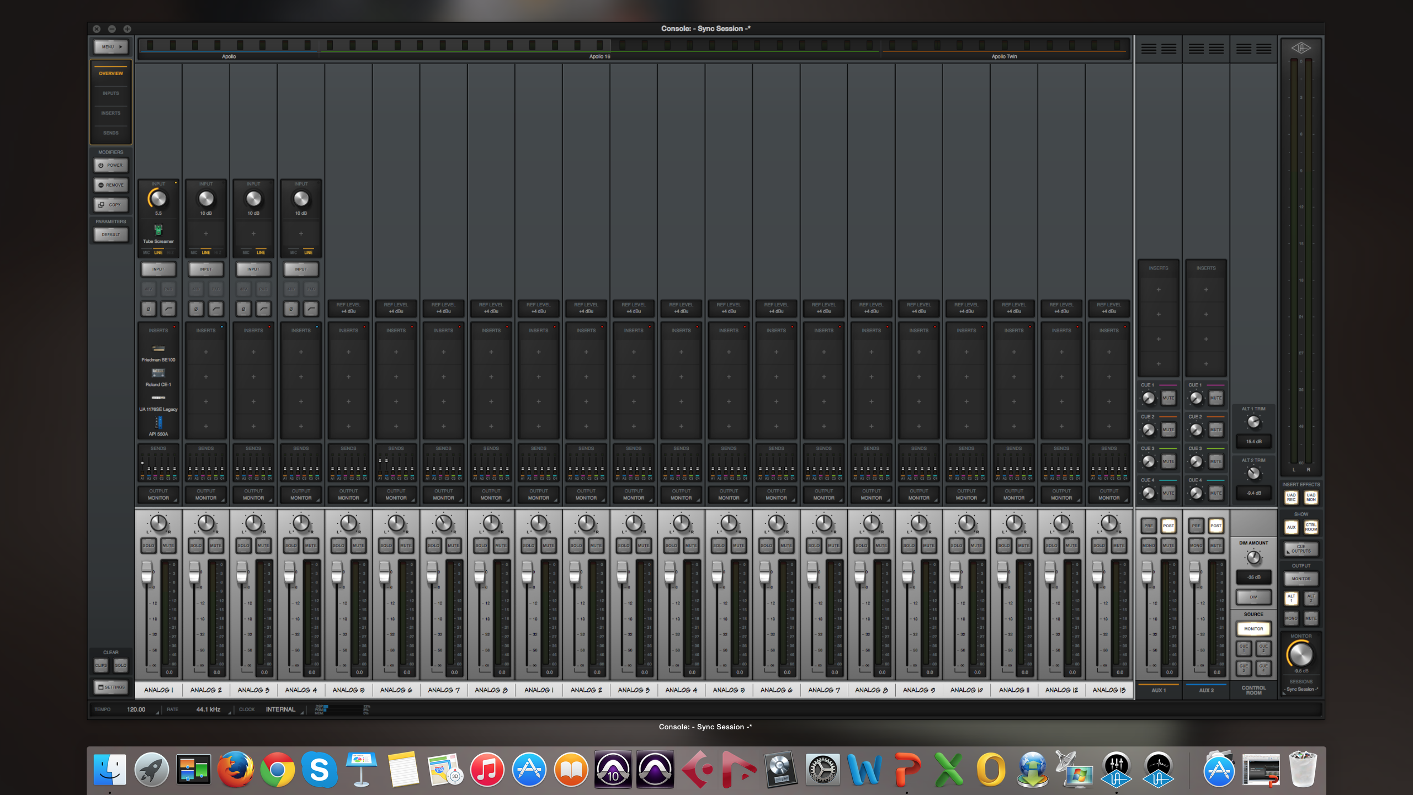1413x795 pixels.
Task: Toggle polarity invert on Analog 1 channel
Action: click(x=148, y=309)
